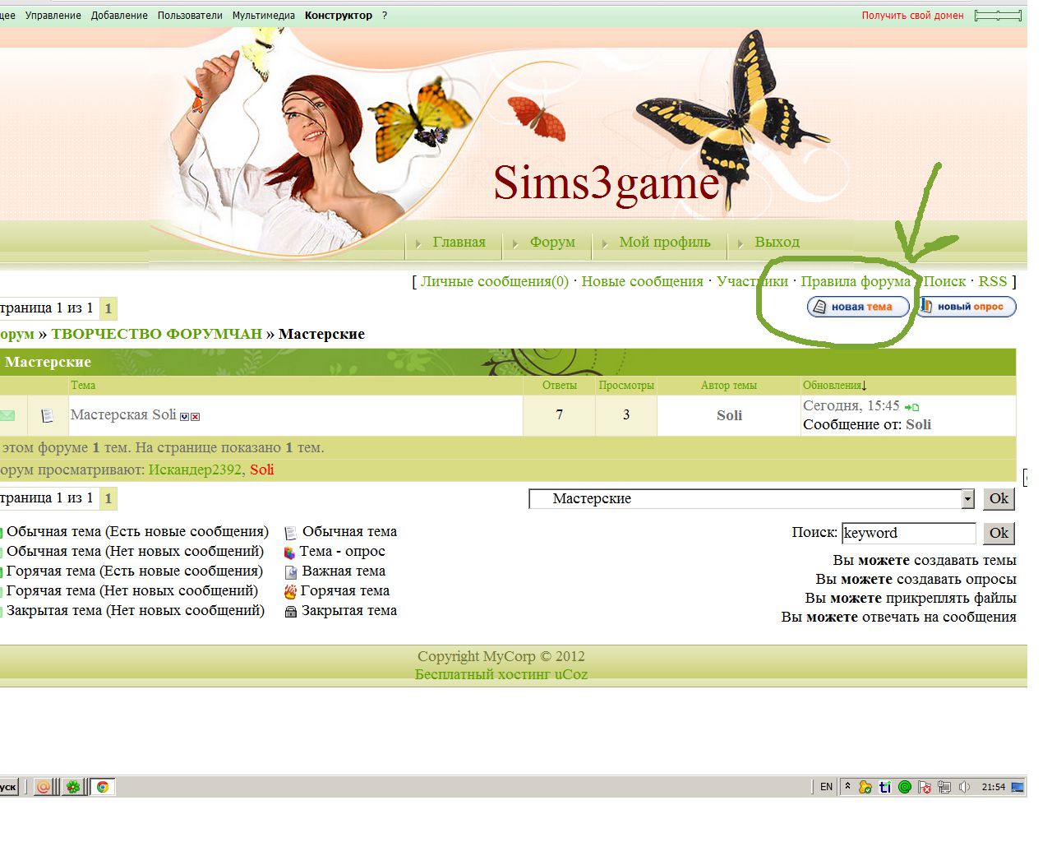Sort topics by Тема column header
This screenshot has height=842, width=1052.
[x=83, y=385]
